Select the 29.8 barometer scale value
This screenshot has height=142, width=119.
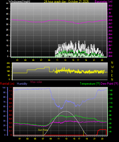(110, 20)
